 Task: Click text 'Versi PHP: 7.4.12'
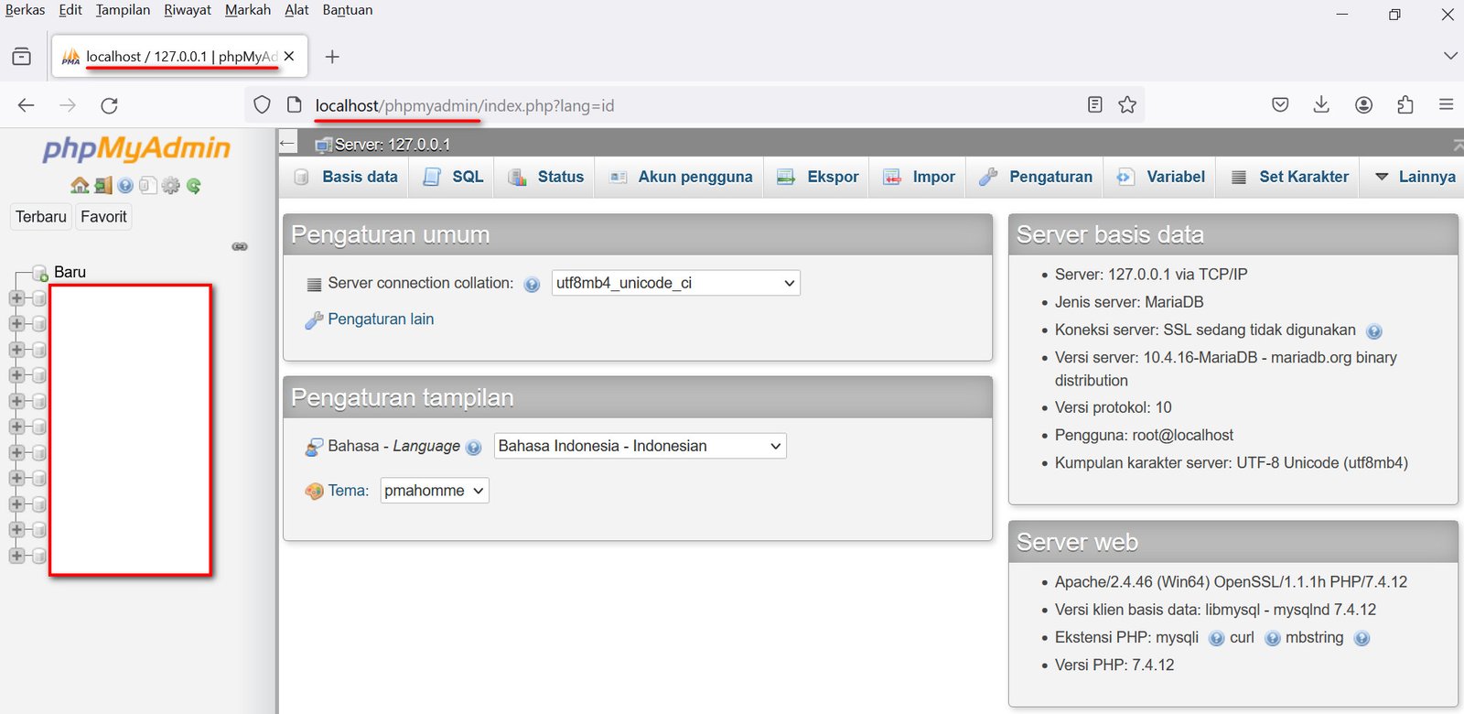point(1114,665)
